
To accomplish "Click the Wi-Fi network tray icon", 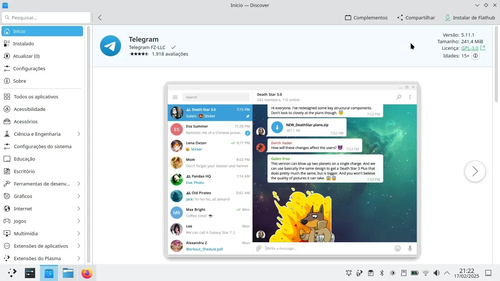I will click(x=425, y=273).
